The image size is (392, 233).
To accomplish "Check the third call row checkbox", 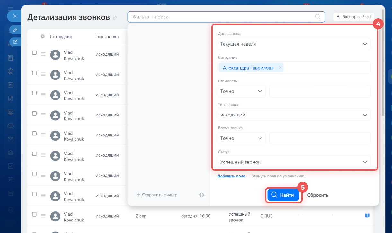I will (34, 93).
